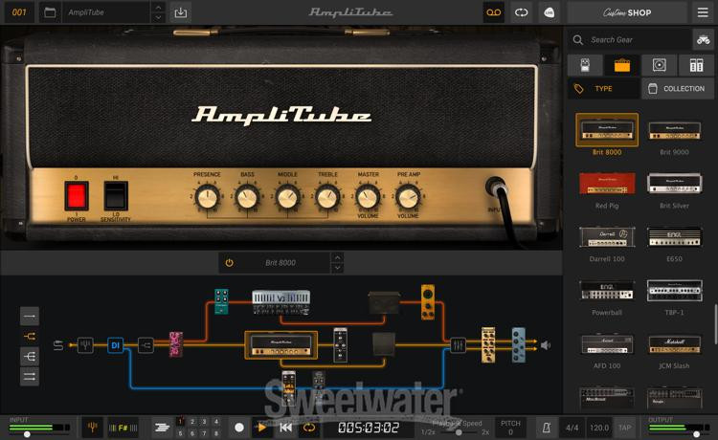Select the TBP-1 amp
Viewport: 718px width, 440px height.
coord(674,291)
